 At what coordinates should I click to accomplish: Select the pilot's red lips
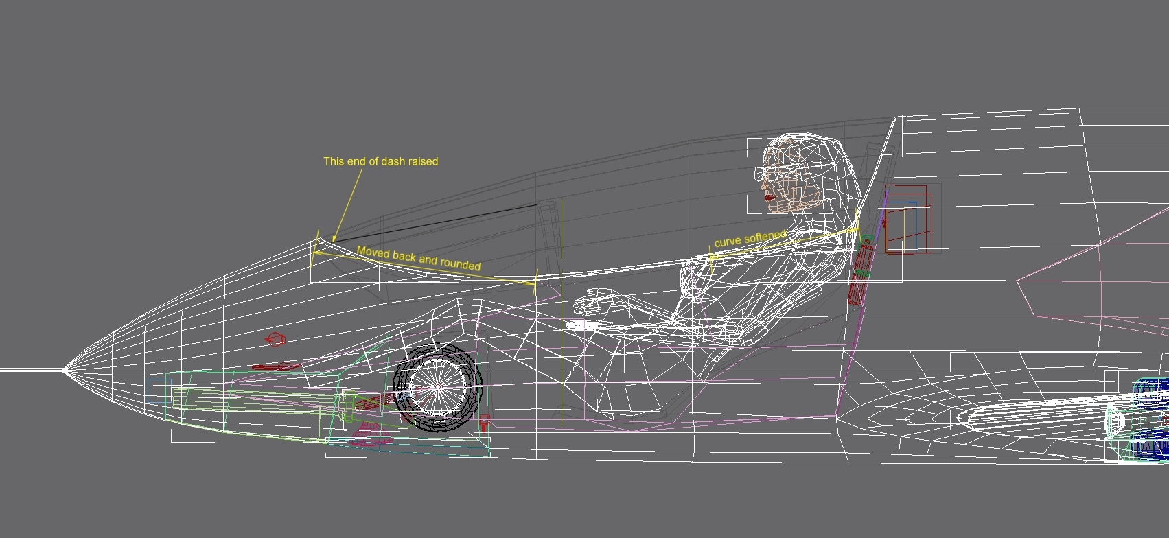coord(768,198)
